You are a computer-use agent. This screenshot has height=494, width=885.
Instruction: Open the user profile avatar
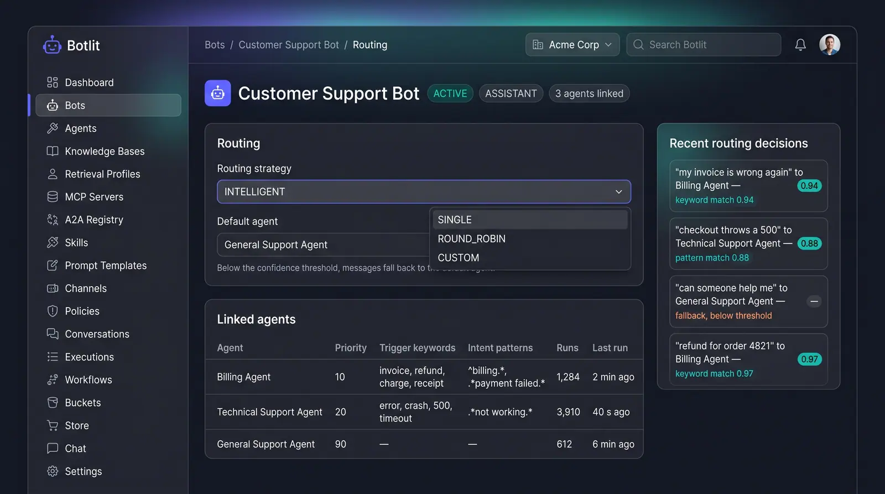click(830, 44)
